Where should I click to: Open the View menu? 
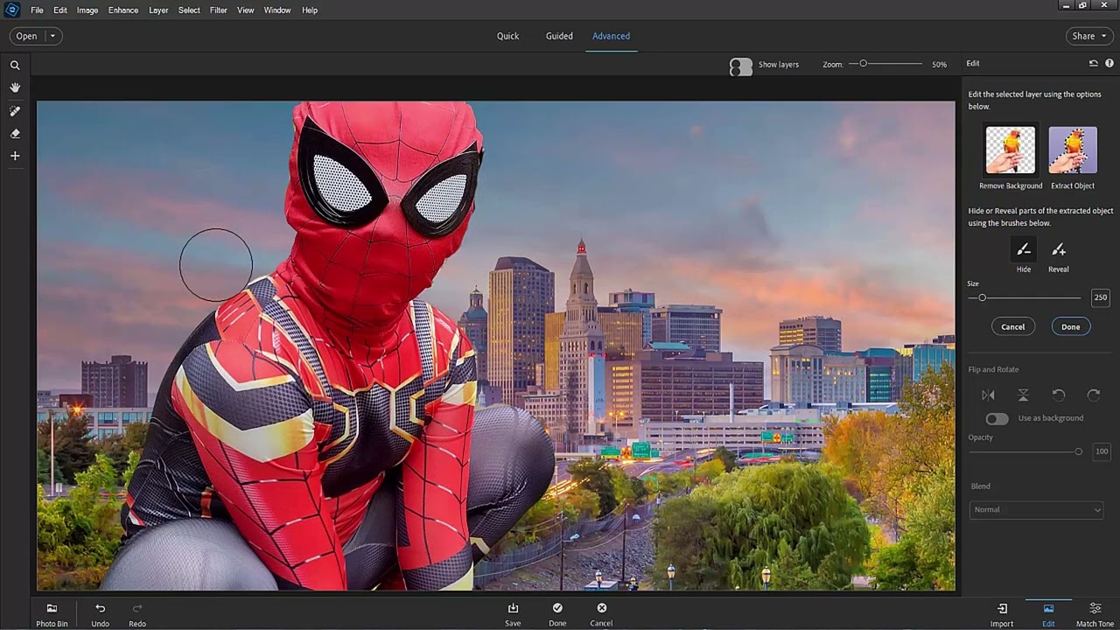coord(246,10)
